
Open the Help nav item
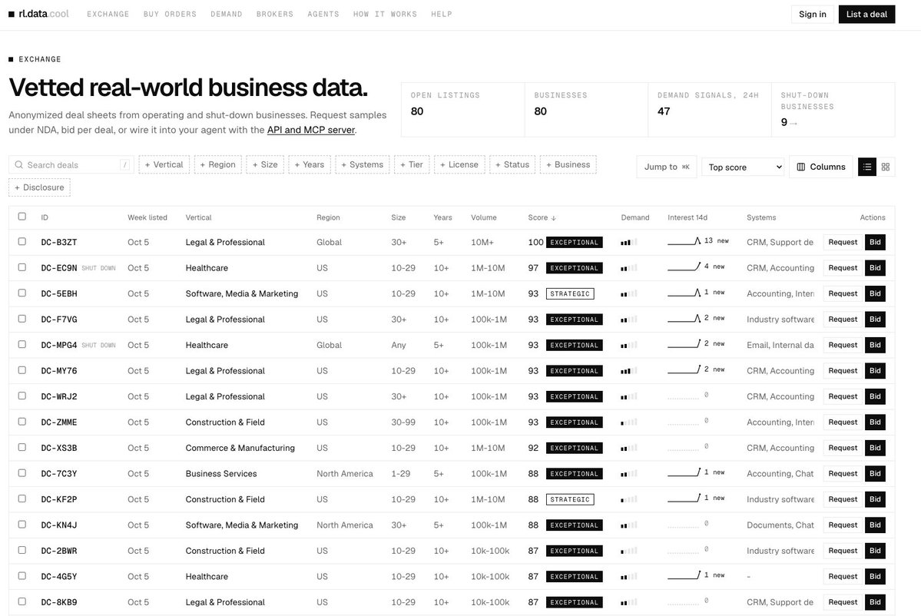pyautogui.click(x=441, y=14)
